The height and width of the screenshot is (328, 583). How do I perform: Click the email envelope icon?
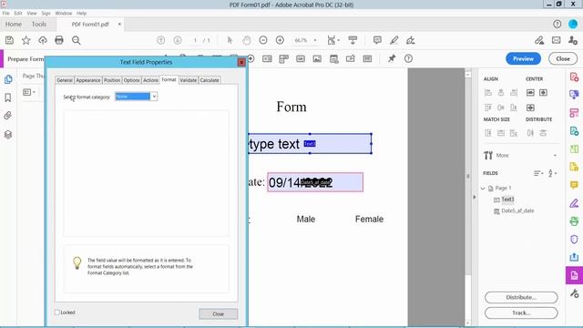tap(557, 40)
